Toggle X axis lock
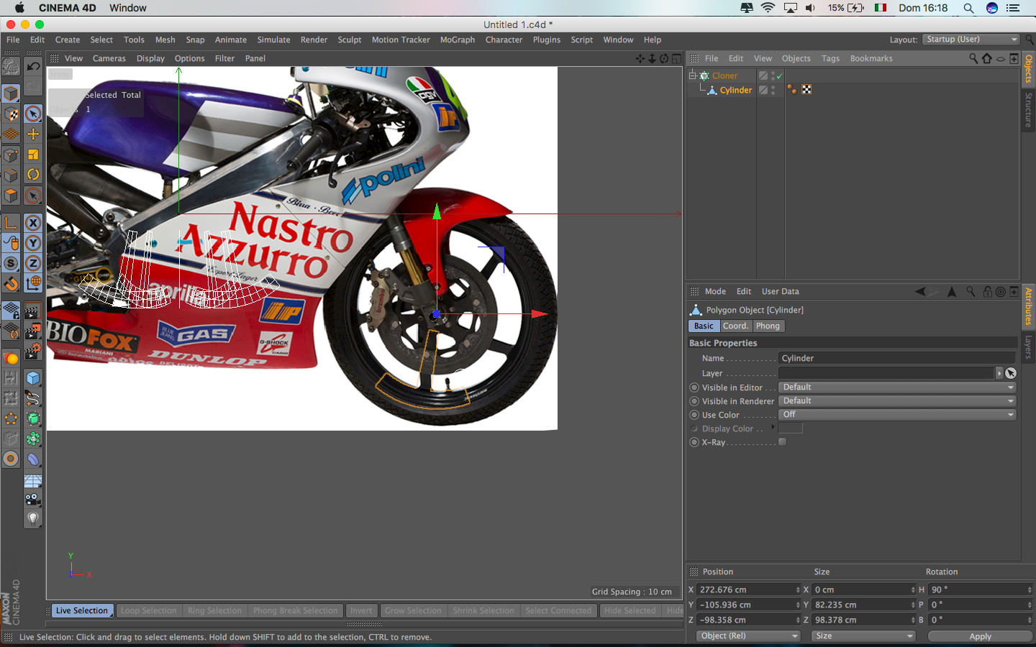 pyautogui.click(x=33, y=223)
